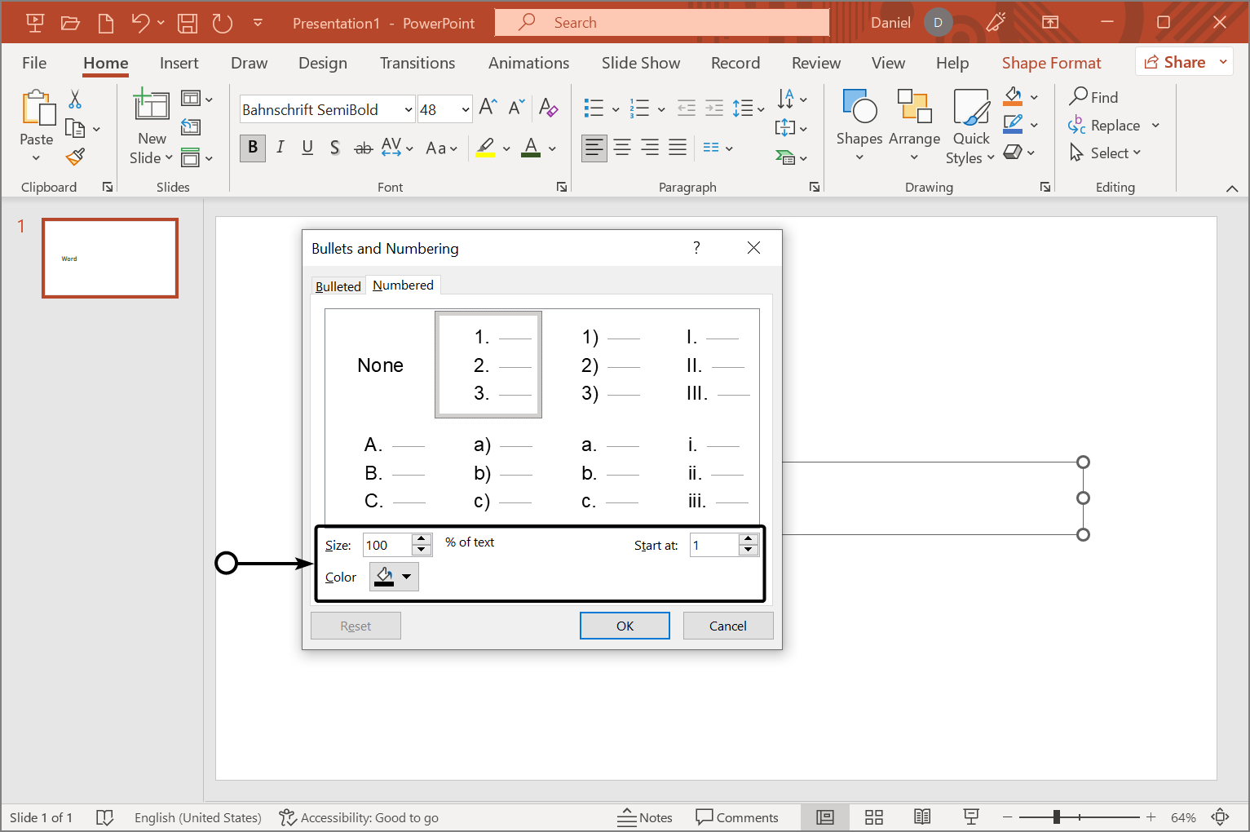Viewport: 1250px width, 832px height.
Task: Switch to the Bulleted tab
Action: (x=338, y=286)
